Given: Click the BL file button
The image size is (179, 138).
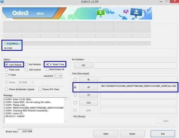Looking at the screenshot, I should click(x=88, y=80).
